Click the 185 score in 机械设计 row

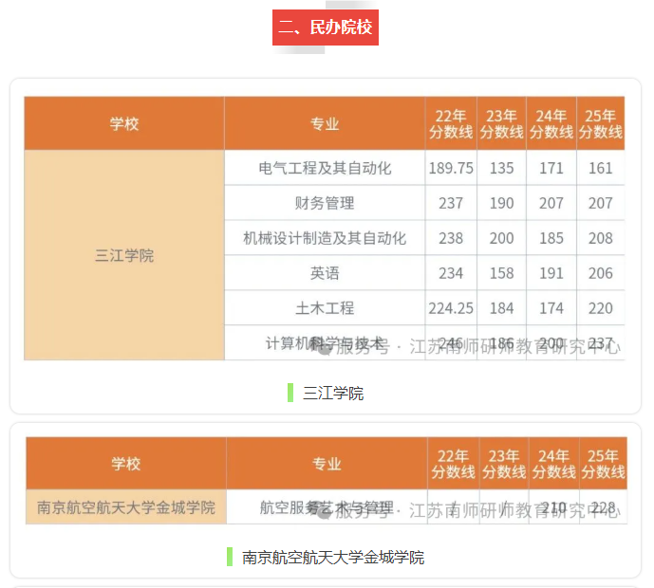click(x=551, y=238)
